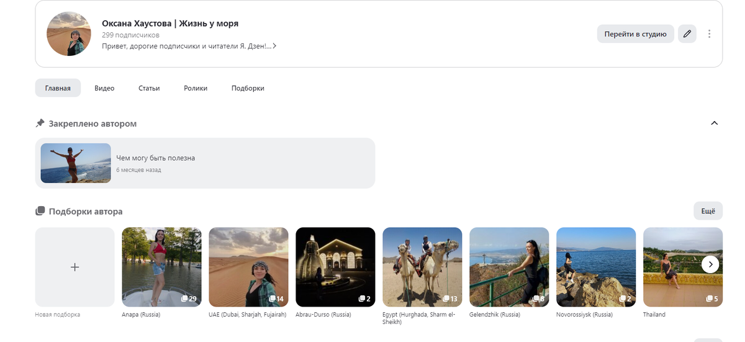Click the Ещё button beside collections
Image resolution: width=745 pixels, height=342 pixels.
[x=708, y=211]
